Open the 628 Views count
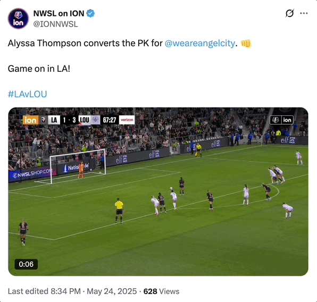317x302 pixels. pyautogui.click(x=161, y=291)
